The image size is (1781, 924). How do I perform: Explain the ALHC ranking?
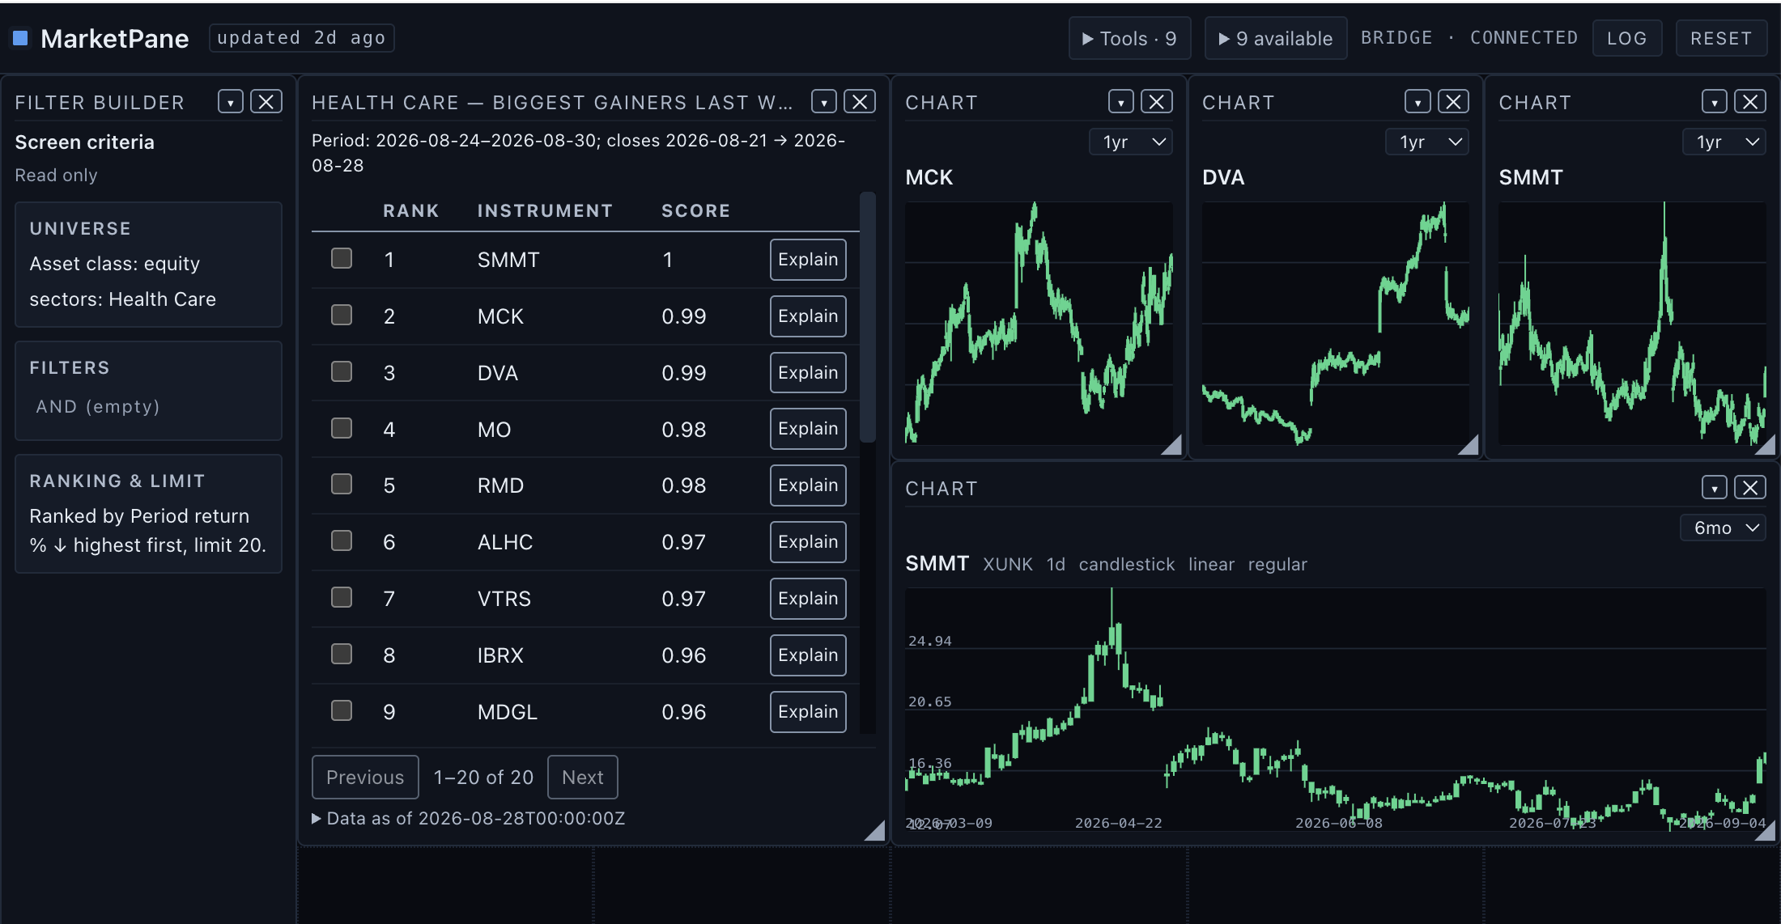coord(808,542)
